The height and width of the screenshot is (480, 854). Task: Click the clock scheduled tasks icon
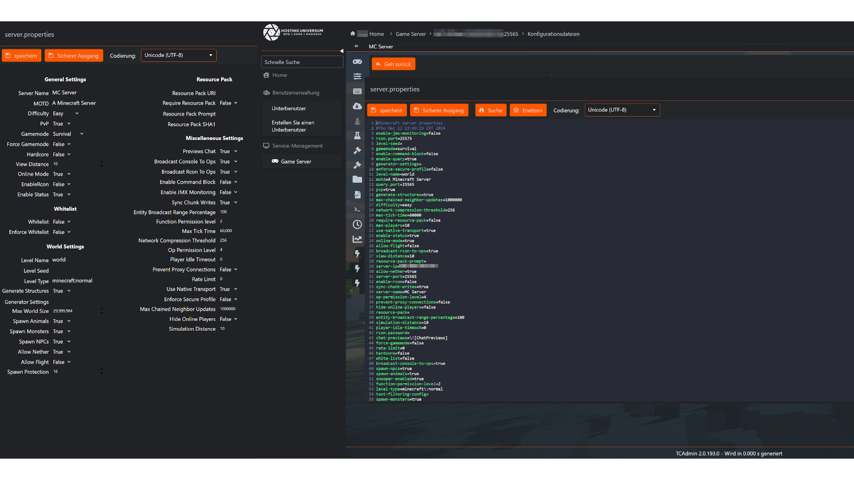[x=357, y=224]
